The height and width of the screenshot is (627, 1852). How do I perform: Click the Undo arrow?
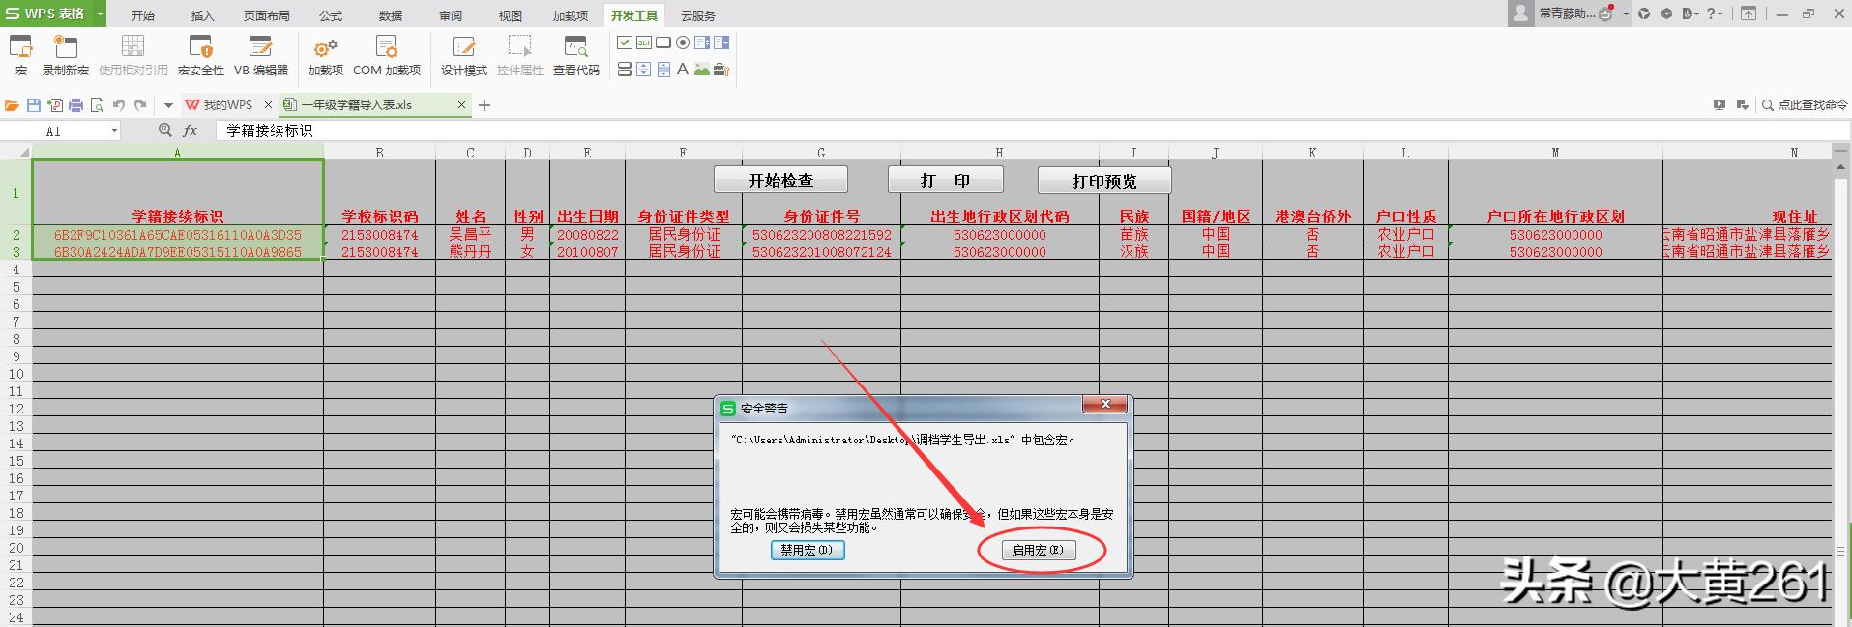pyautogui.click(x=119, y=105)
